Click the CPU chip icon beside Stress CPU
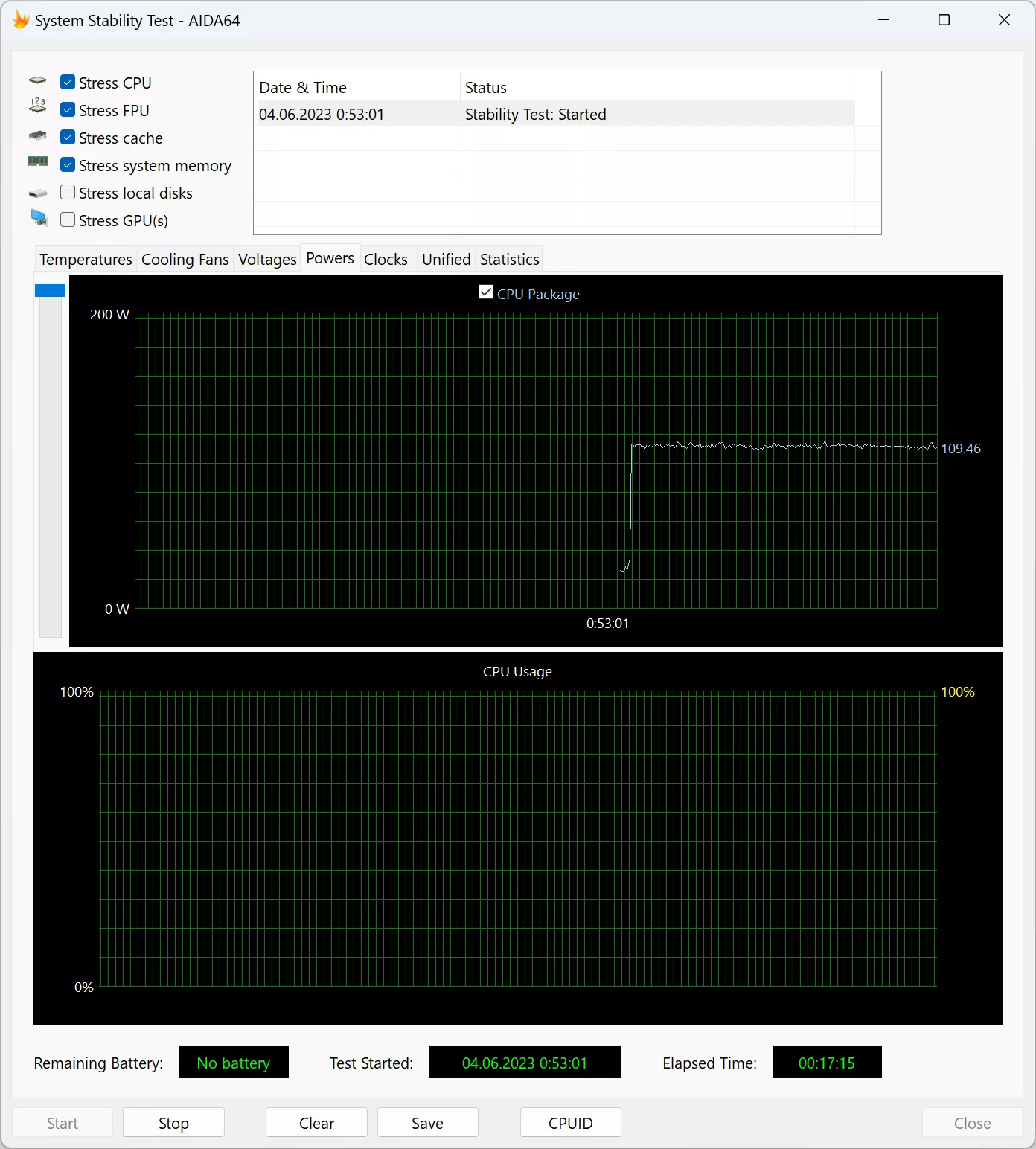Image resolution: width=1036 pixels, height=1149 pixels. pyautogui.click(x=38, y=80)
